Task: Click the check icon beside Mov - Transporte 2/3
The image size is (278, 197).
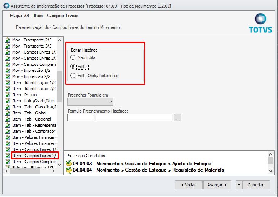Action: point(8,40)
